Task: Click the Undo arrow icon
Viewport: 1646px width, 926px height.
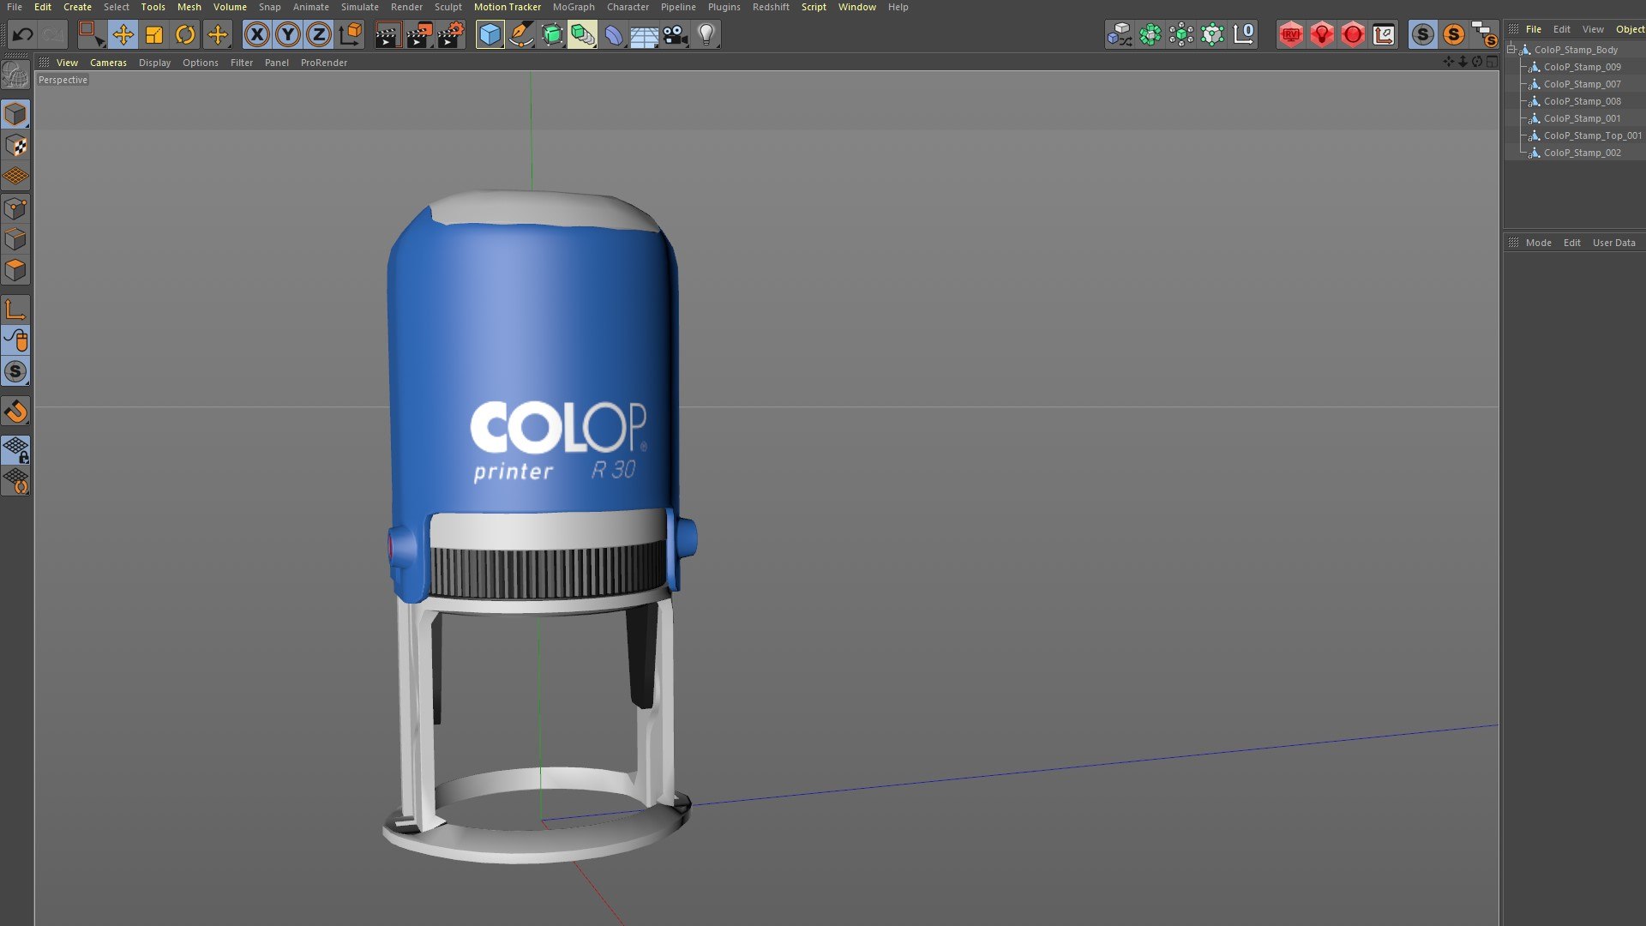Action: click(x=23, y=35)
